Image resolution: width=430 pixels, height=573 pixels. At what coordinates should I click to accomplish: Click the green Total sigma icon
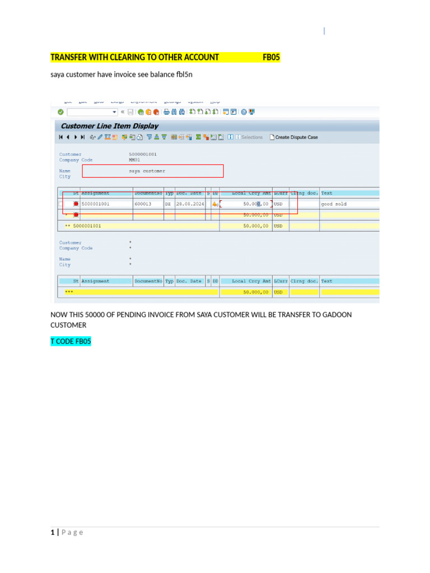click(198, 137)
